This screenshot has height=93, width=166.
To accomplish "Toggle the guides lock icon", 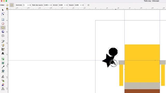I will [7, 9].
